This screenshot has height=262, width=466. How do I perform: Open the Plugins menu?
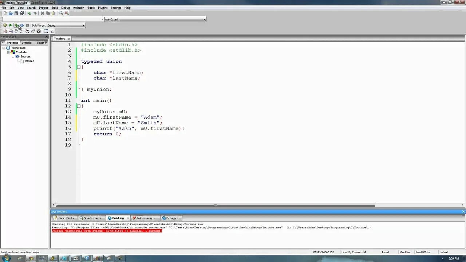(103, 8)
